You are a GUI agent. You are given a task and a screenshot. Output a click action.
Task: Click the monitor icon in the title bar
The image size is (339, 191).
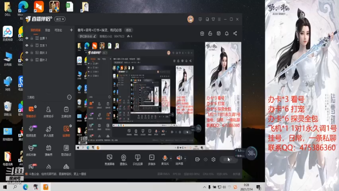[200, 19]
